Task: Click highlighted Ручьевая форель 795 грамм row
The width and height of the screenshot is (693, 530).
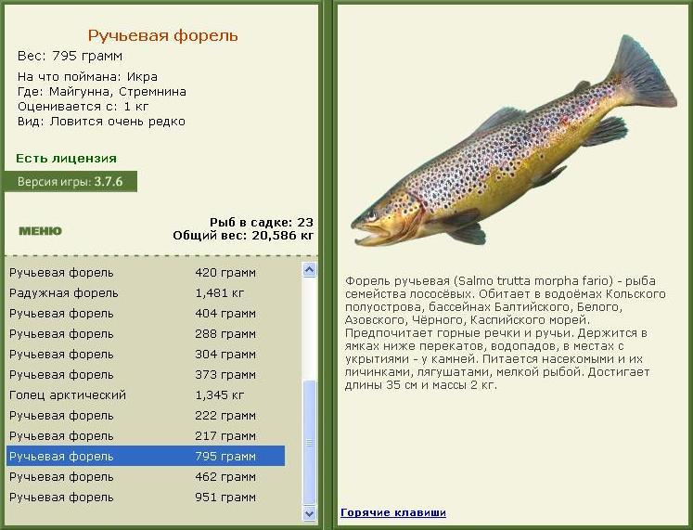Action: [x=146, y=456]
